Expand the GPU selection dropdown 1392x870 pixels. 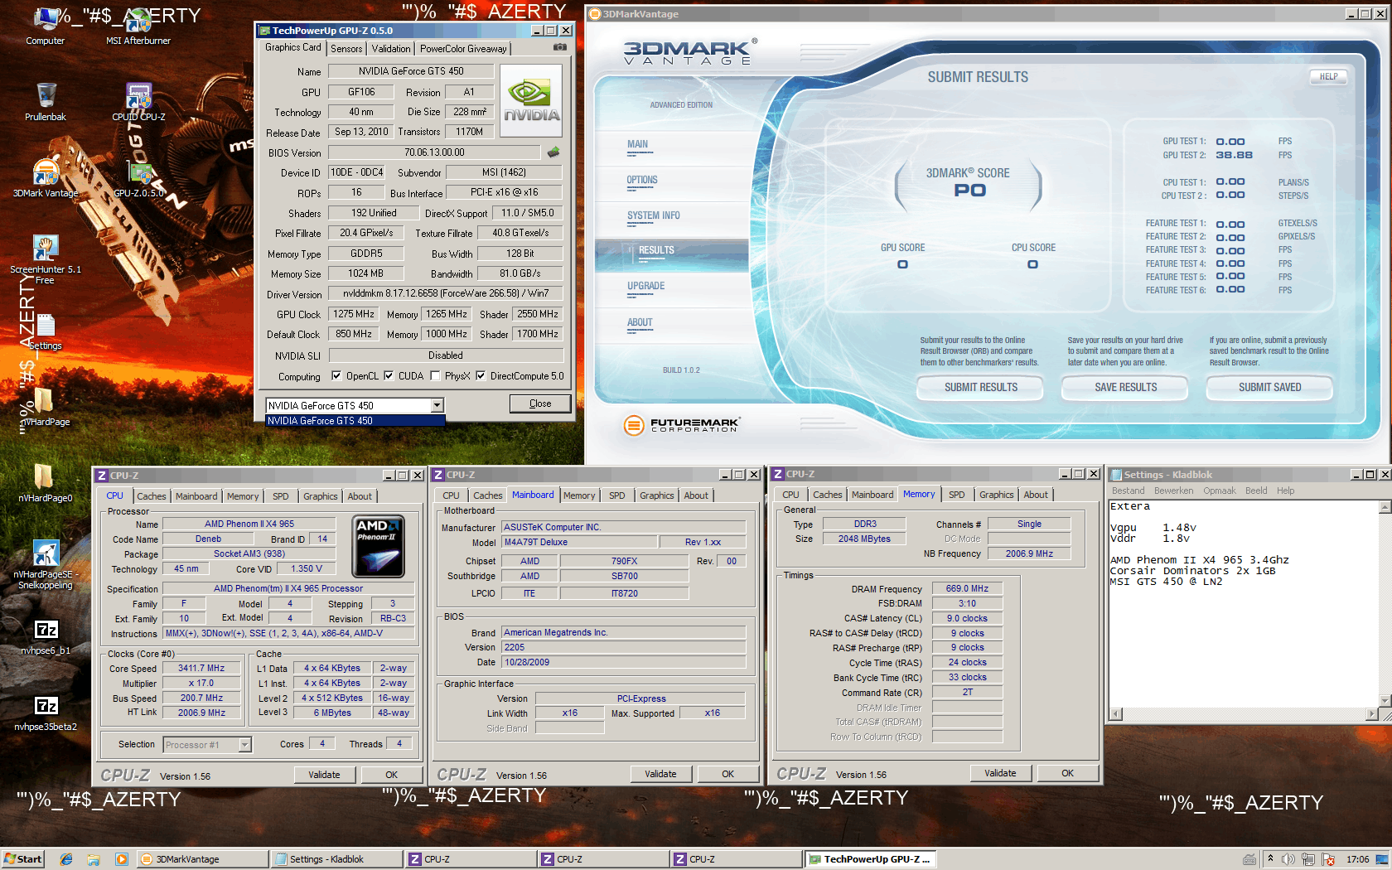click(x=437, y=406)
